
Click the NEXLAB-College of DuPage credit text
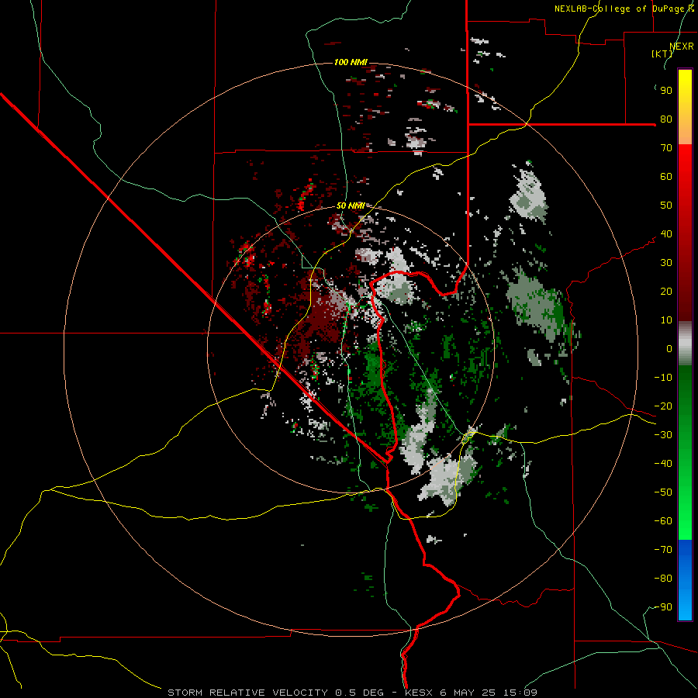pyautogui.click(x=624, y=9)
